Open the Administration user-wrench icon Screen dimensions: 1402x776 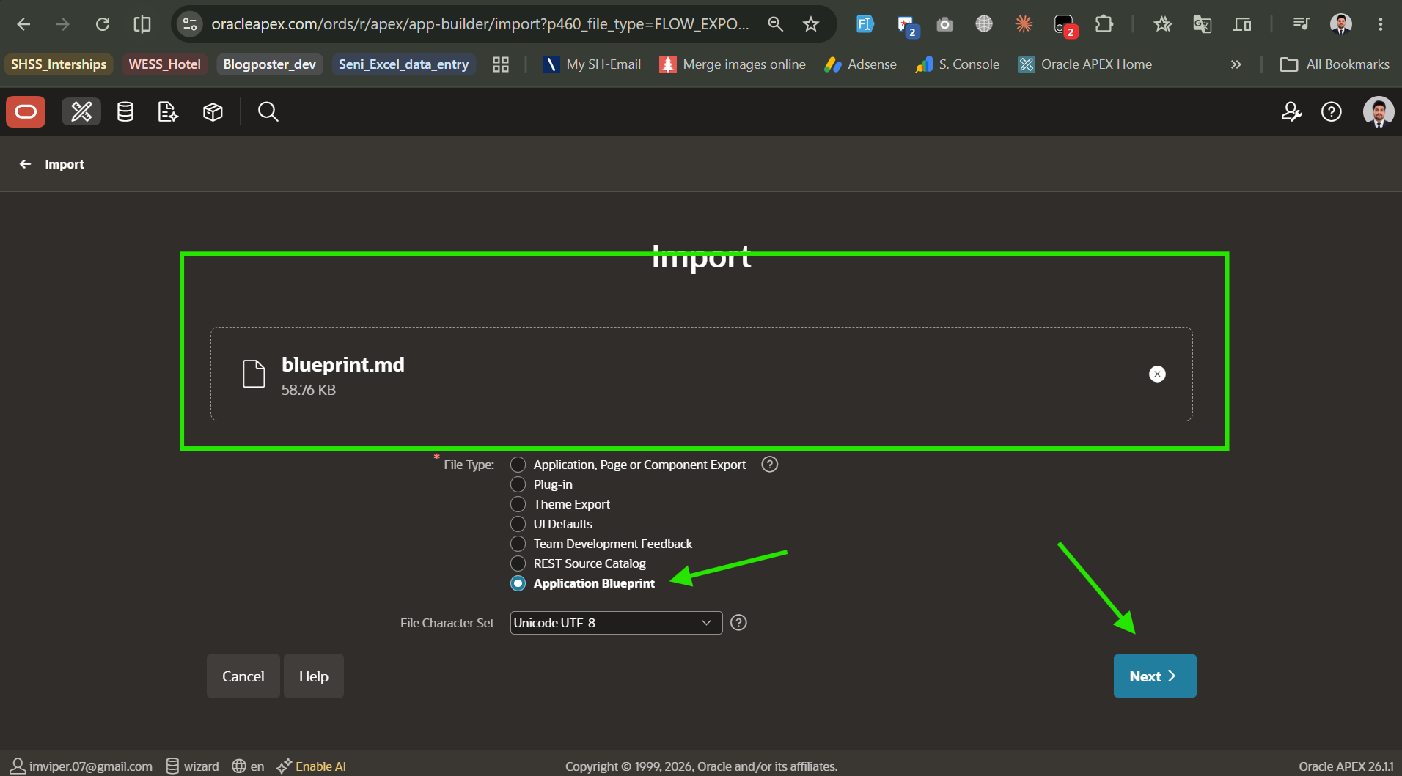tap(1291, 111)
